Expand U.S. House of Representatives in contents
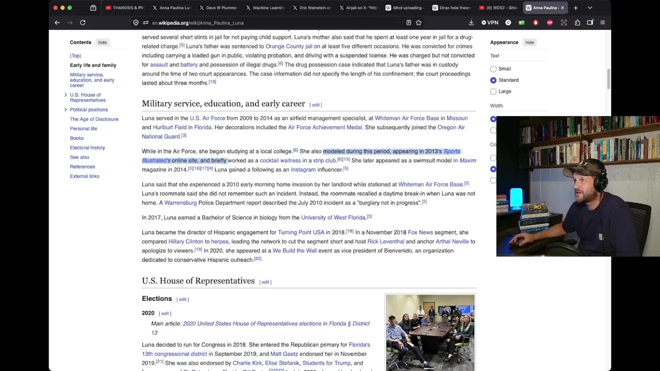Image resolution: width=660 pixels, height=371 pixels. [x=65, y=95]
